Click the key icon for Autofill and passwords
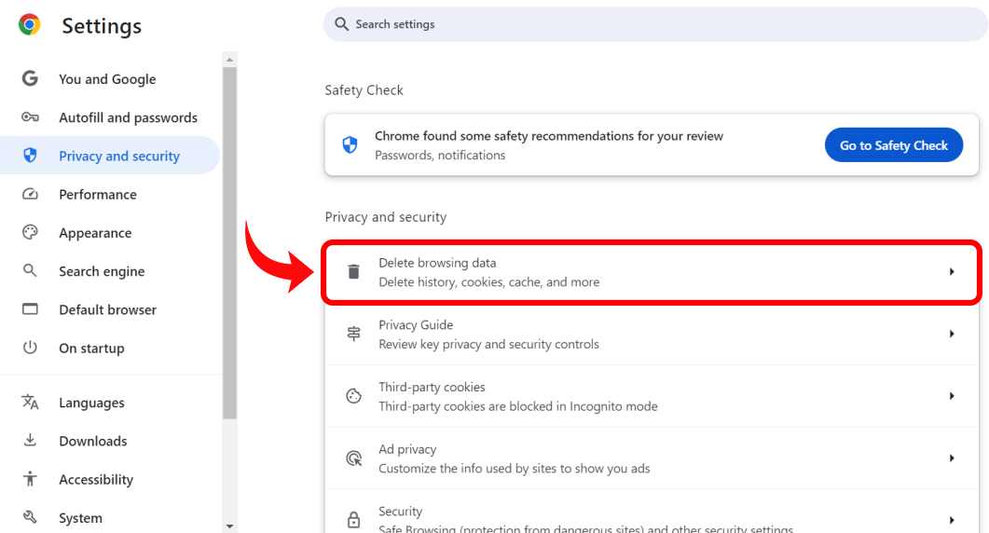The width and height of the screenshot is (989, 533). [30, 116]
